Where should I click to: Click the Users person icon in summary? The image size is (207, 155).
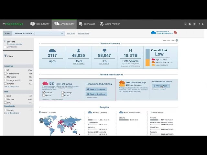tap(78, 50)
